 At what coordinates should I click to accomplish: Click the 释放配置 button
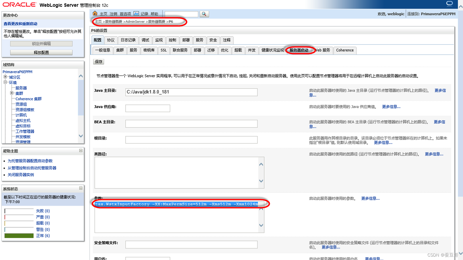point(41,52)
